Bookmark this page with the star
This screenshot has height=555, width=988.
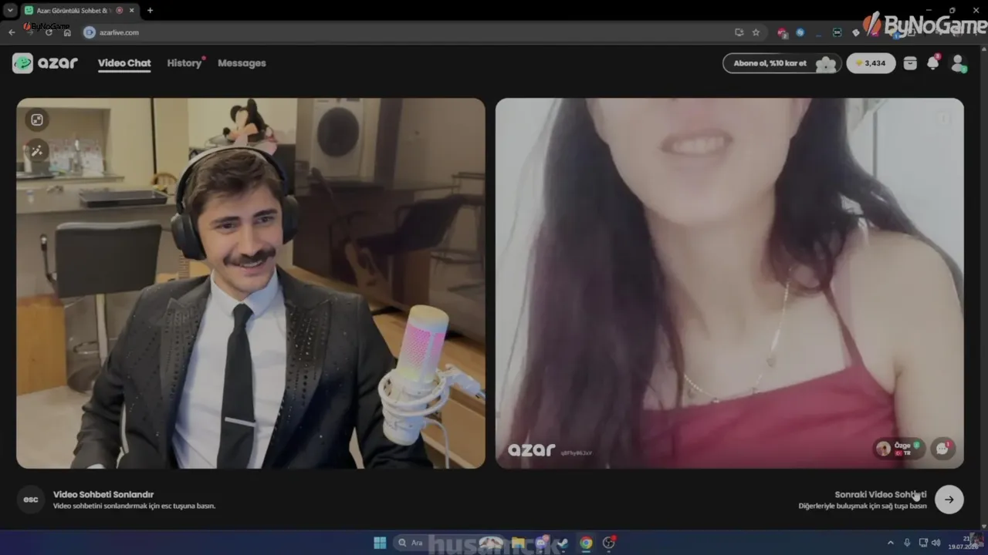click(x=756, y=32)
